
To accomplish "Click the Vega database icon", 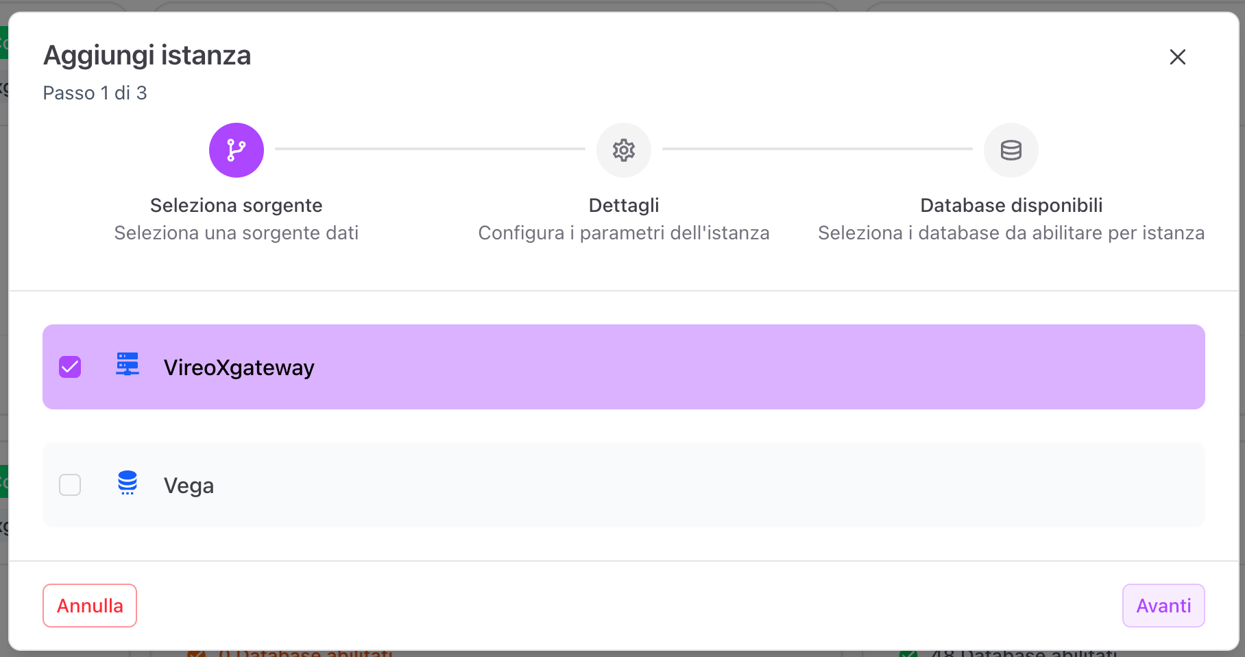I will [x=128, y=483].
